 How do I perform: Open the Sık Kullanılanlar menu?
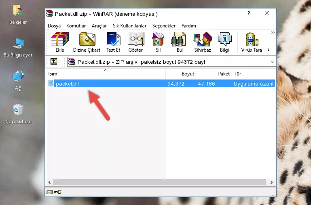(129, 26)
